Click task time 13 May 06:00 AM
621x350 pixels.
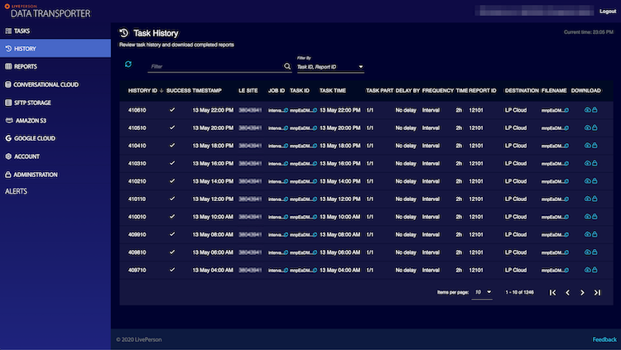[x=339, y=252]
